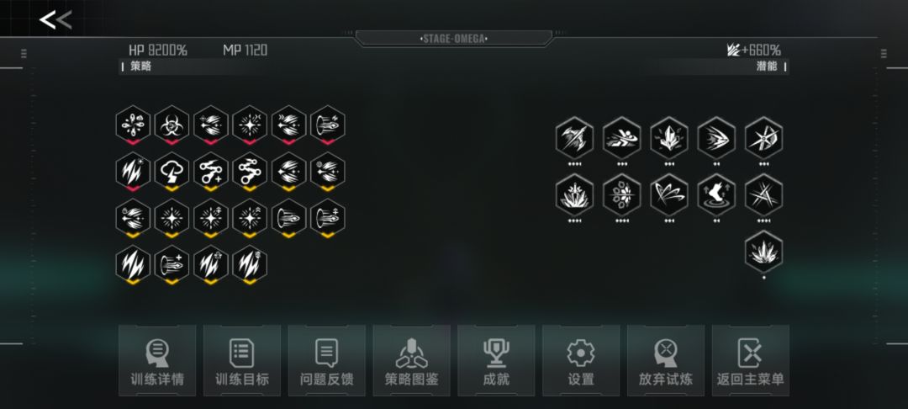Image resolution: width=908 pixels, height=409 pixels.
Task: Select the lone bottom potential crystal icon
Action: click(x=763, y=252)
